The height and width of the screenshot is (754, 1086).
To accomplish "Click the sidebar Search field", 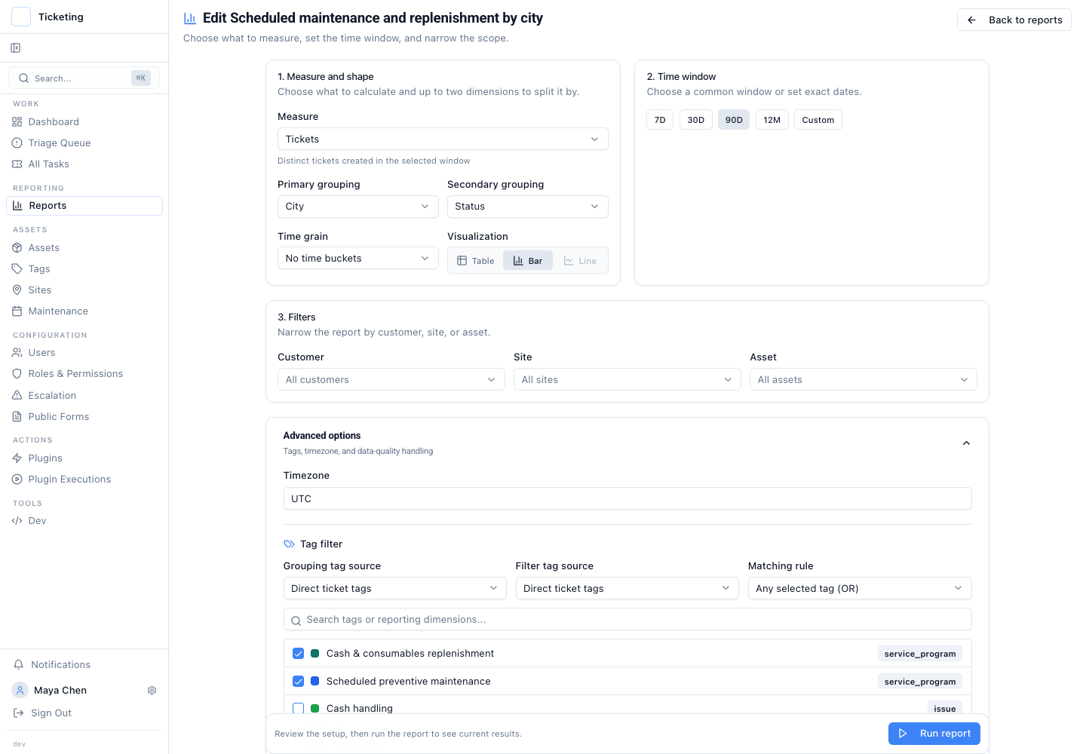I will click(x=84, y=78).
